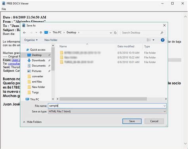The width and height of the screenshot is (188, 149).
Task: Open the Save as type combo box
Action: [x=107, y=111]
